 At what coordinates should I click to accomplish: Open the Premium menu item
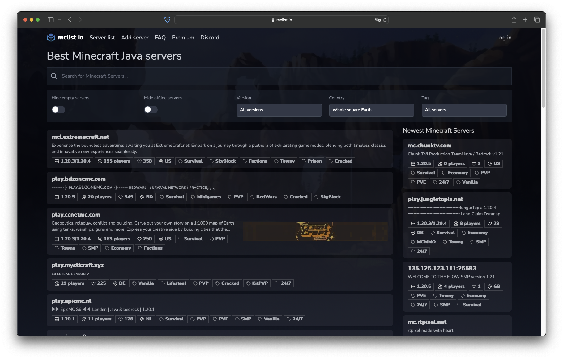tap(183, 38)
